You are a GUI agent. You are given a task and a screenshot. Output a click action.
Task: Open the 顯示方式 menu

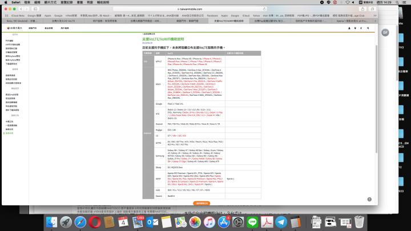(x=50, y=2)
